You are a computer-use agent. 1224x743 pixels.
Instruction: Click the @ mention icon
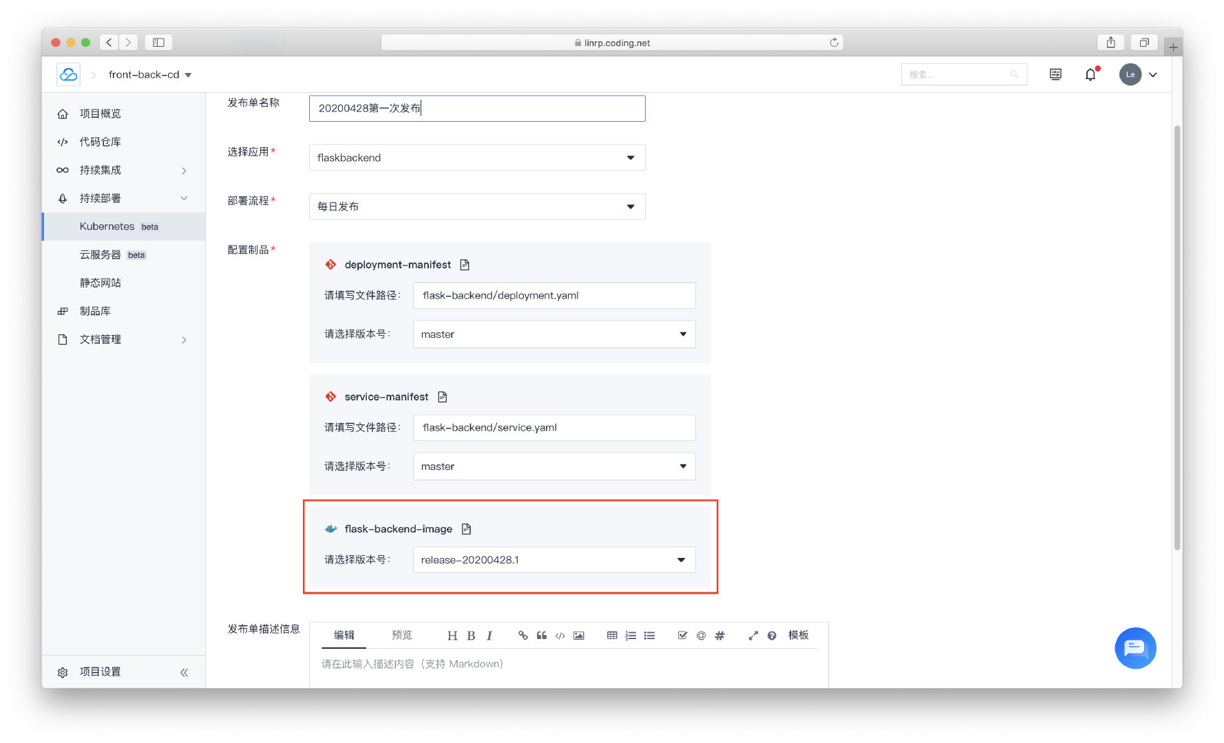pos(701,636)
